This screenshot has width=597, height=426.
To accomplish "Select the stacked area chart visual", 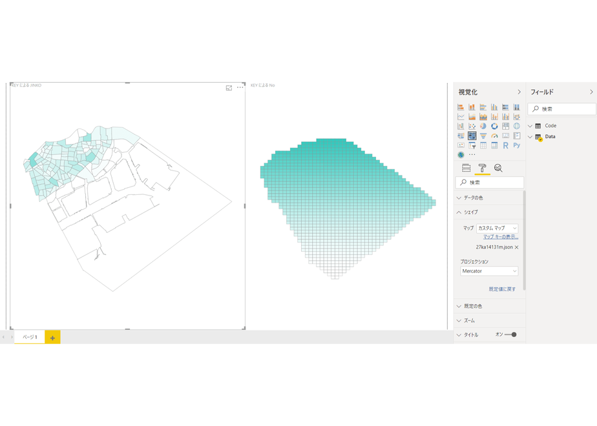I will 483,116.
